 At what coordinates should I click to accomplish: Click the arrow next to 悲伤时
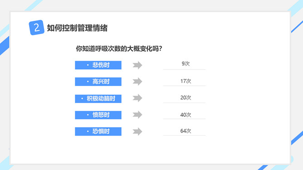pyautogui.click(x=137, y=65)
